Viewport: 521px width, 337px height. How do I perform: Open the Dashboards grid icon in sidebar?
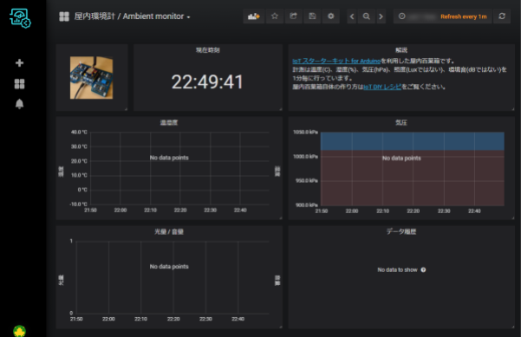[x=20, y=84]
